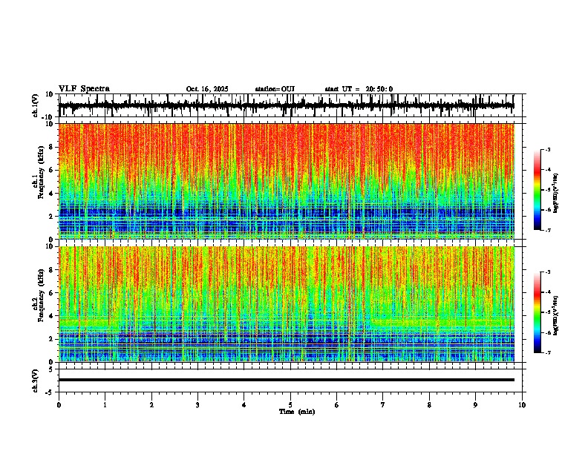This screenshot has height=454, width=588.
Task: Click inside the ch.2 spectrogram panel
Action: pos(287,304)
